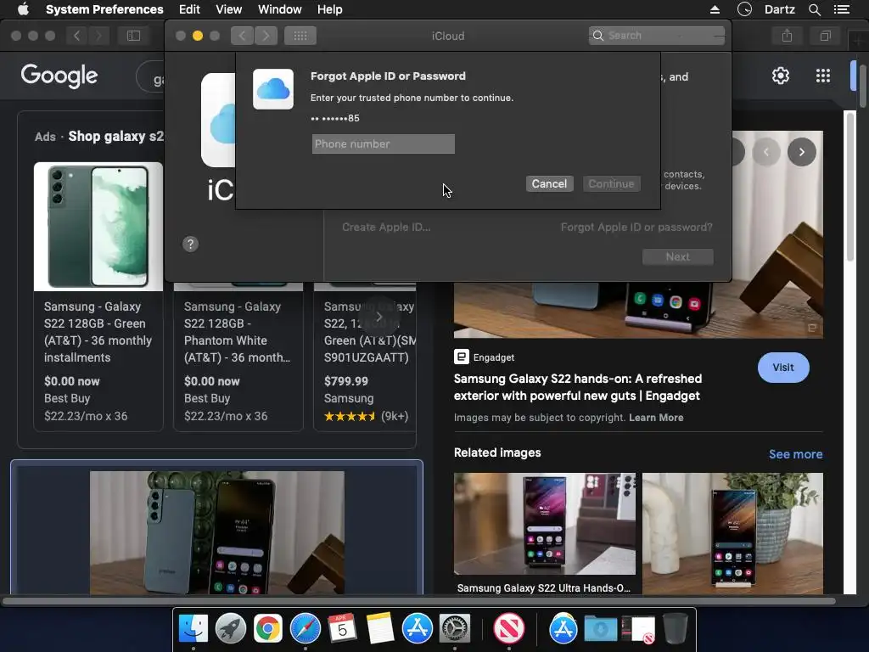Open Safari from the Dock

coord(305,629)
